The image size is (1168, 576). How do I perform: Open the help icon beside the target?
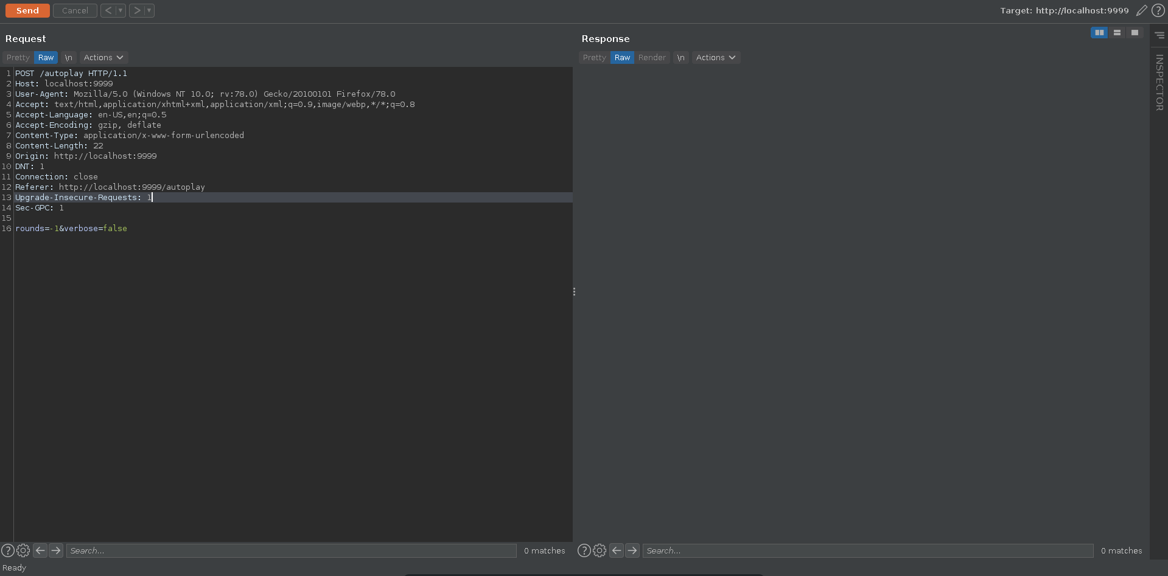point(1158,10)
